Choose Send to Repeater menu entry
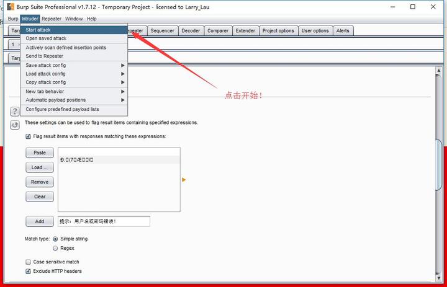The height and width of the screenshot is (287, 447). (x=74, y=56)
